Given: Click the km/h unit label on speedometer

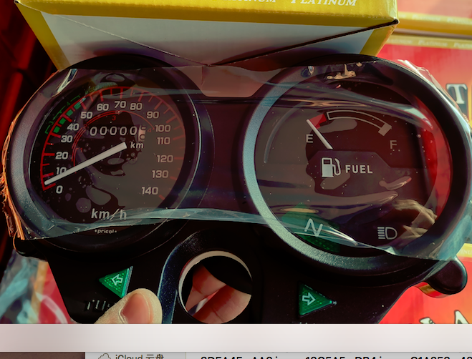Looking at the screenshot, I should click(109, 213).
